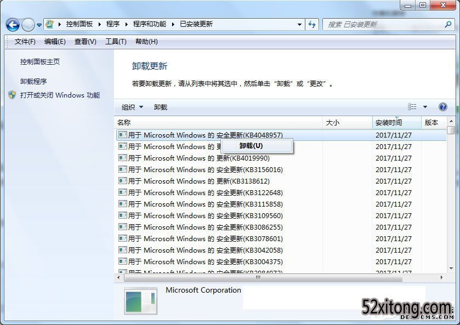
Task: Click icon of KB3004375 update row
Action: 123,261
